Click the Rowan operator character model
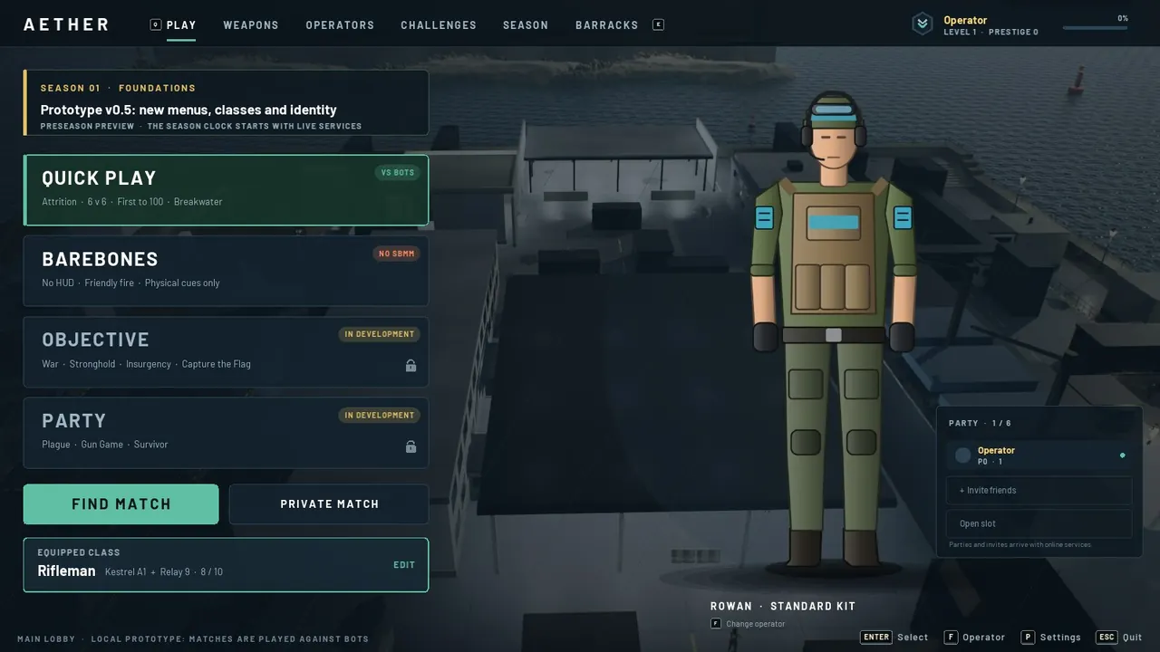1160x652 pixels. [x=833, y=331]
